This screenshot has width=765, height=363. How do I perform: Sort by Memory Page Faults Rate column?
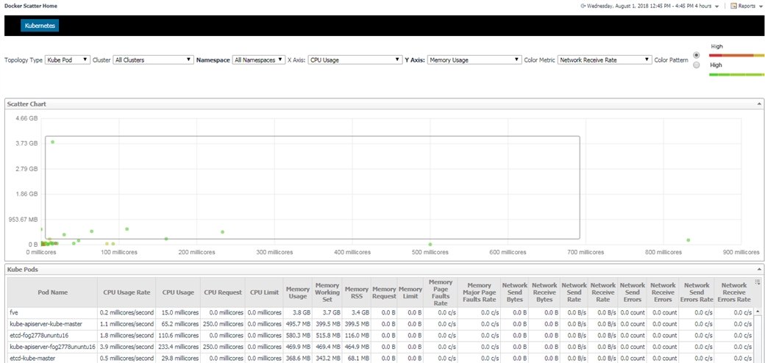tap(441, 292)
